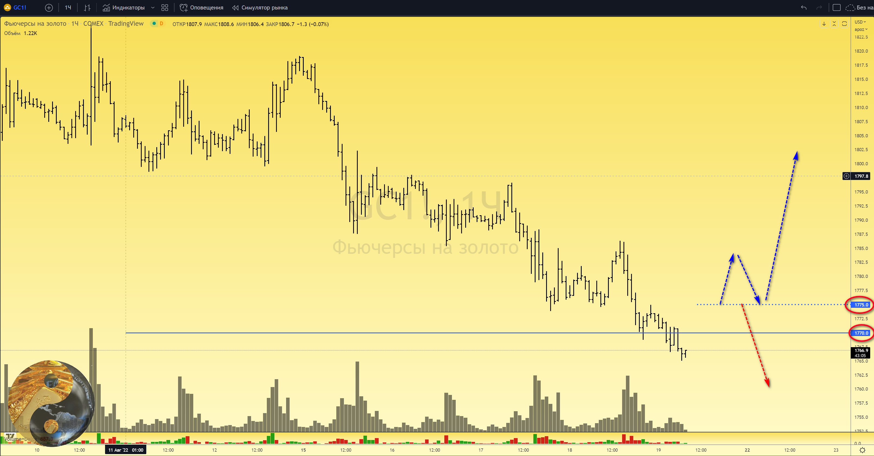Viewport: 874px width, 456px height.
Task: Click the 15 date label on the time axis
Action: pyautogui.click(x=303, y=450)
